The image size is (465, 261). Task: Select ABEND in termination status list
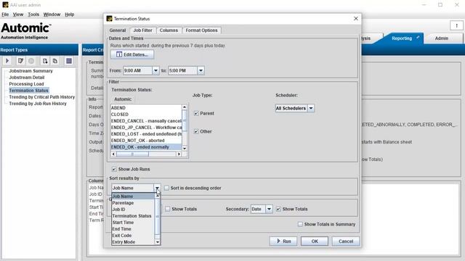tap(146, 108)
